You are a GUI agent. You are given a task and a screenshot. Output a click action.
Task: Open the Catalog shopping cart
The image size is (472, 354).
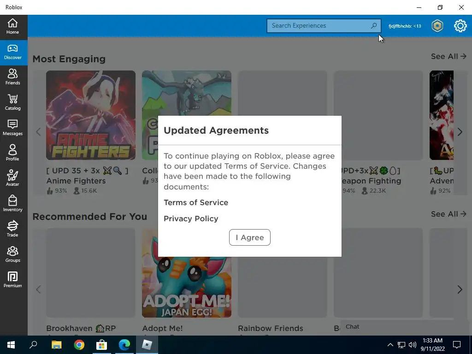pyautogui.click(x=12, y=102)
